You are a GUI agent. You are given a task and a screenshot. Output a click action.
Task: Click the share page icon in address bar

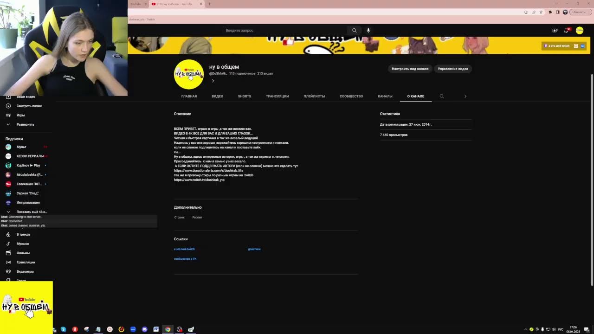(x=534, y=12)
